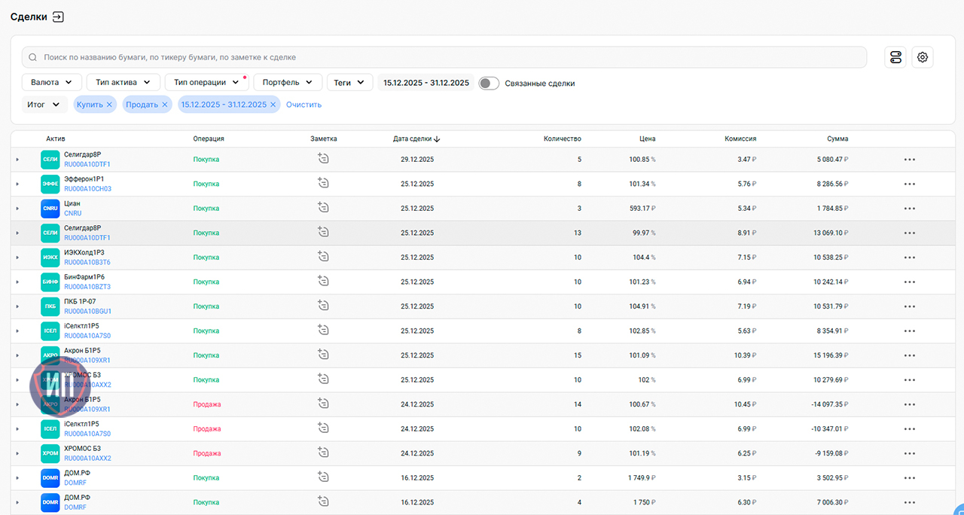Click the view switcher icon beside the gear

click(x=895, y=57)
